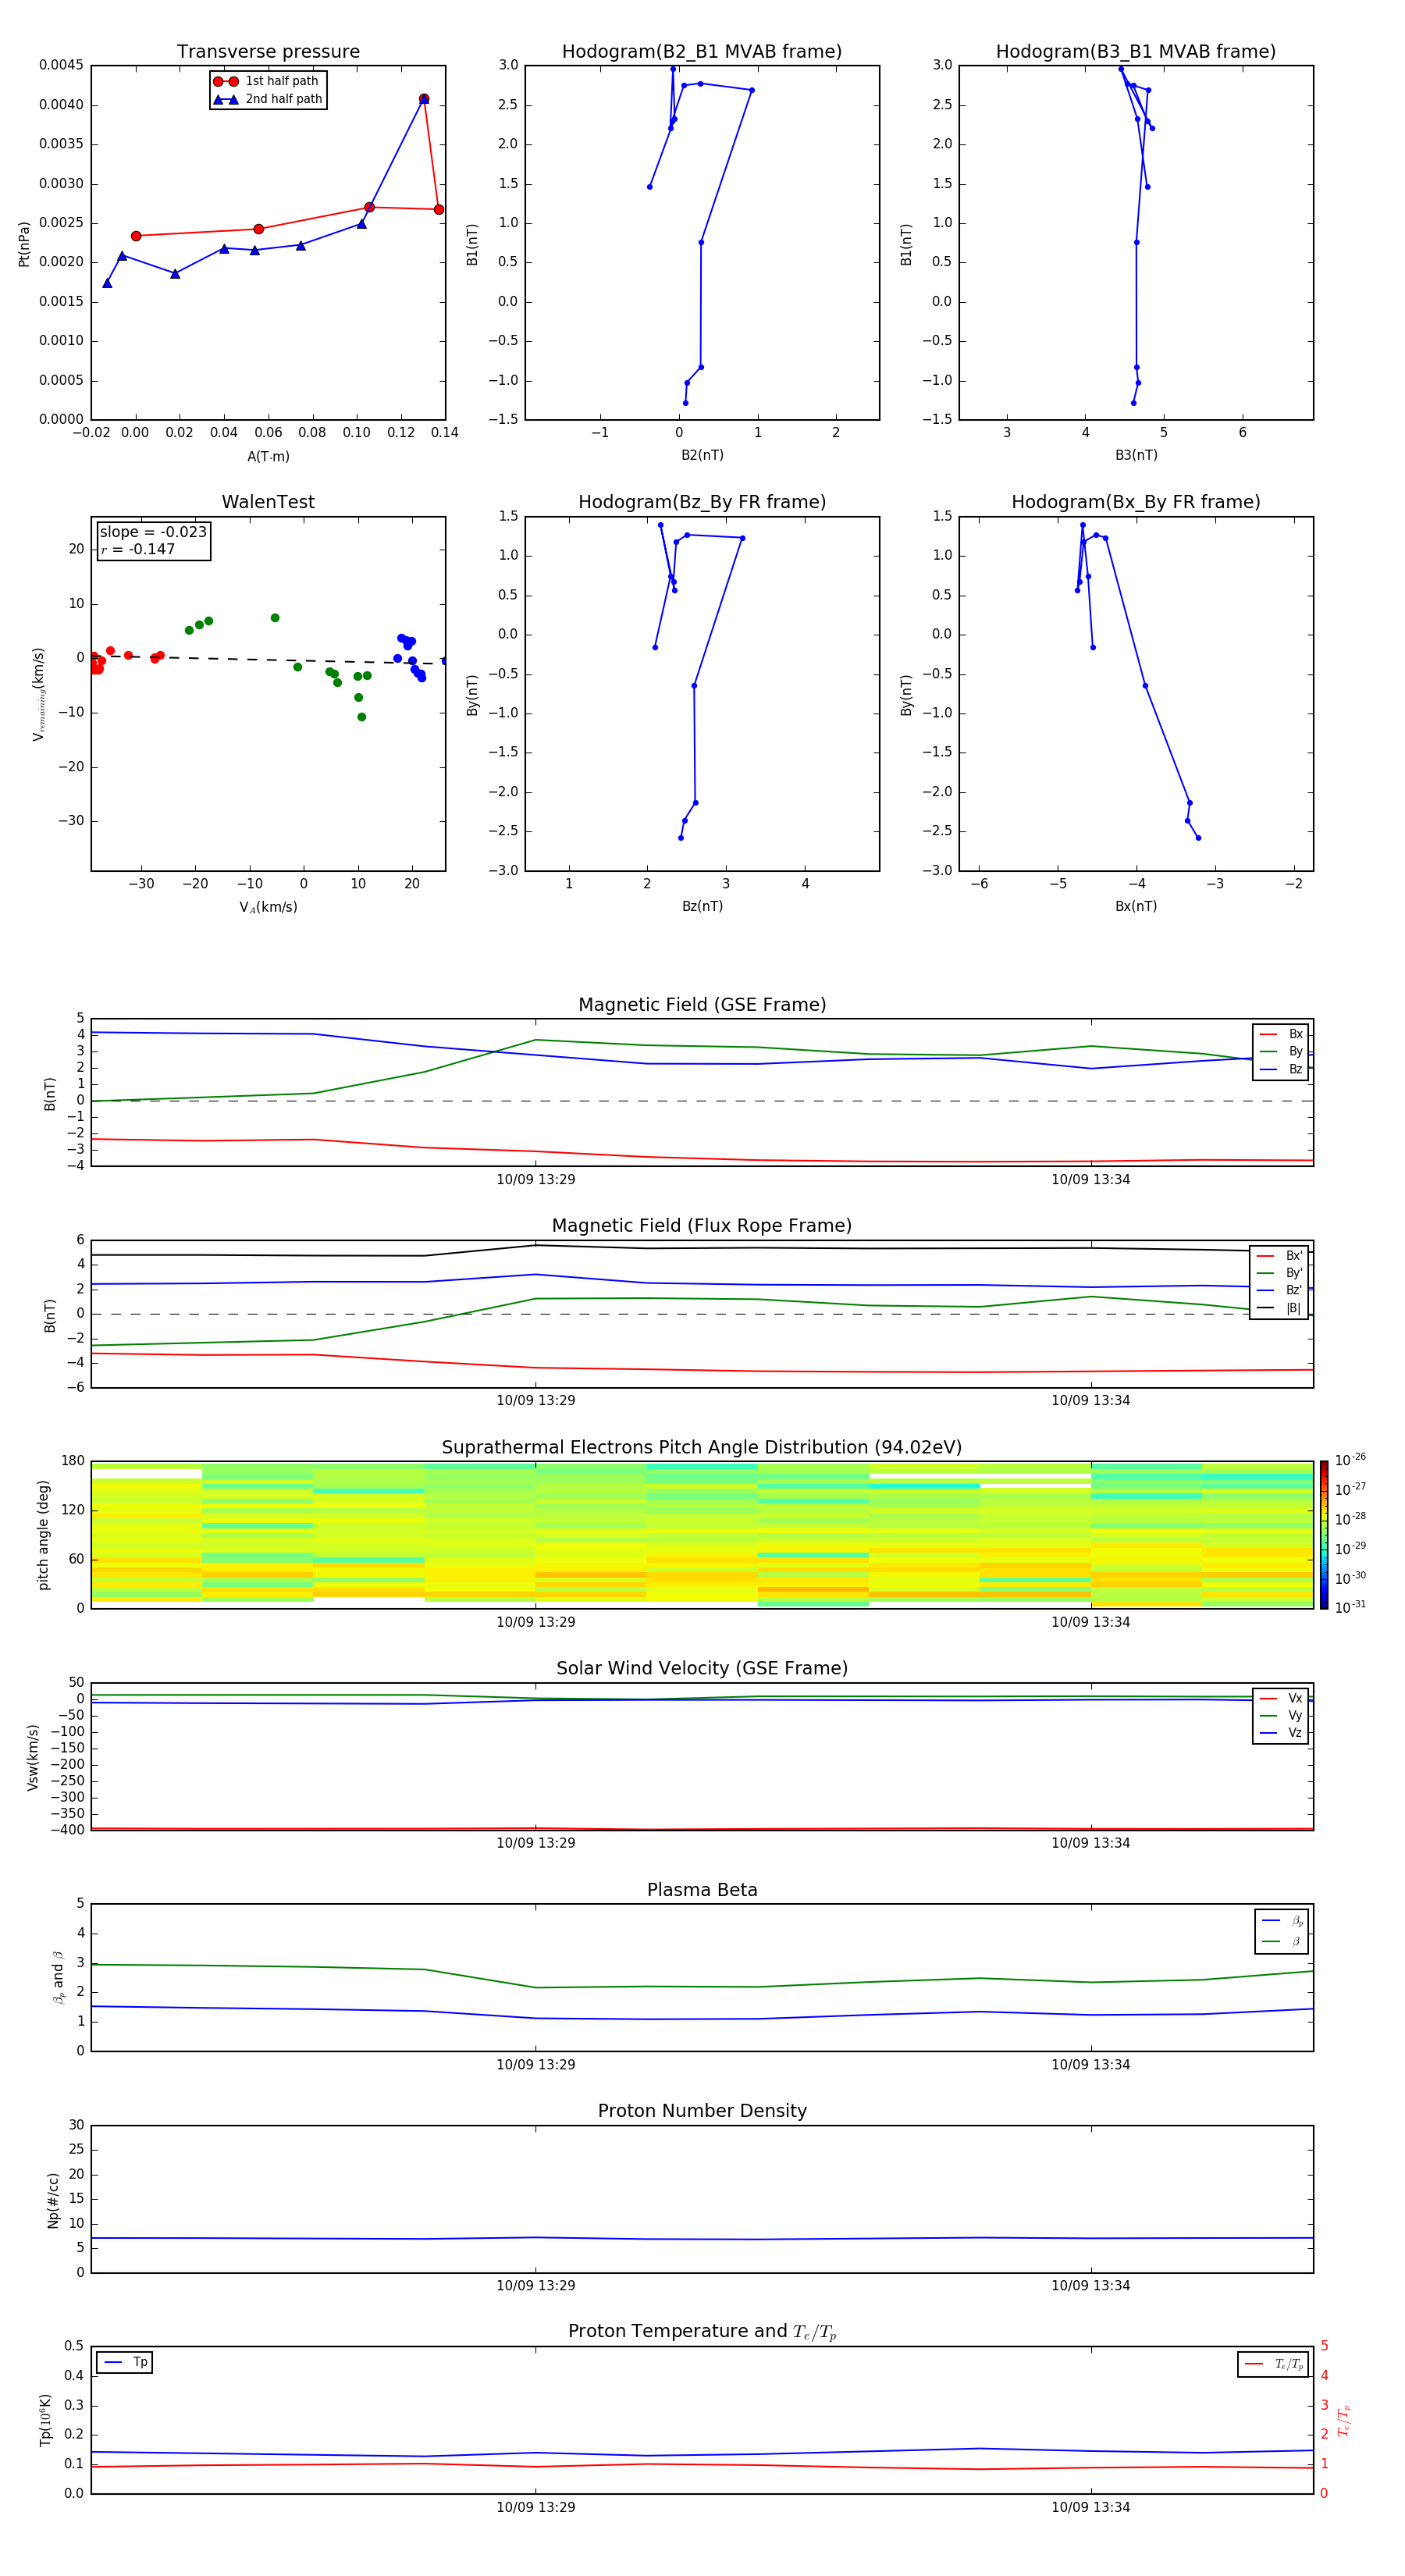Click '10/09 13:34' under proton temperature plot
The image size is (1405, 2576).
pyautogui.click(x=1090, y=2507)
